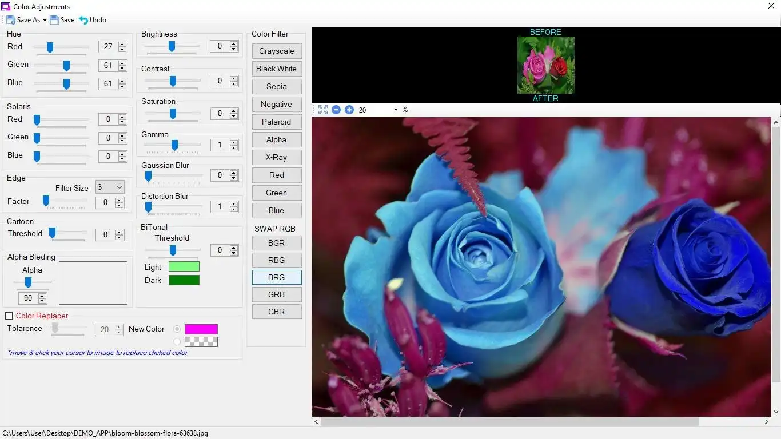Click the Alpha value field showing 90
The image size is (781, 439).
tap(28, 298)
